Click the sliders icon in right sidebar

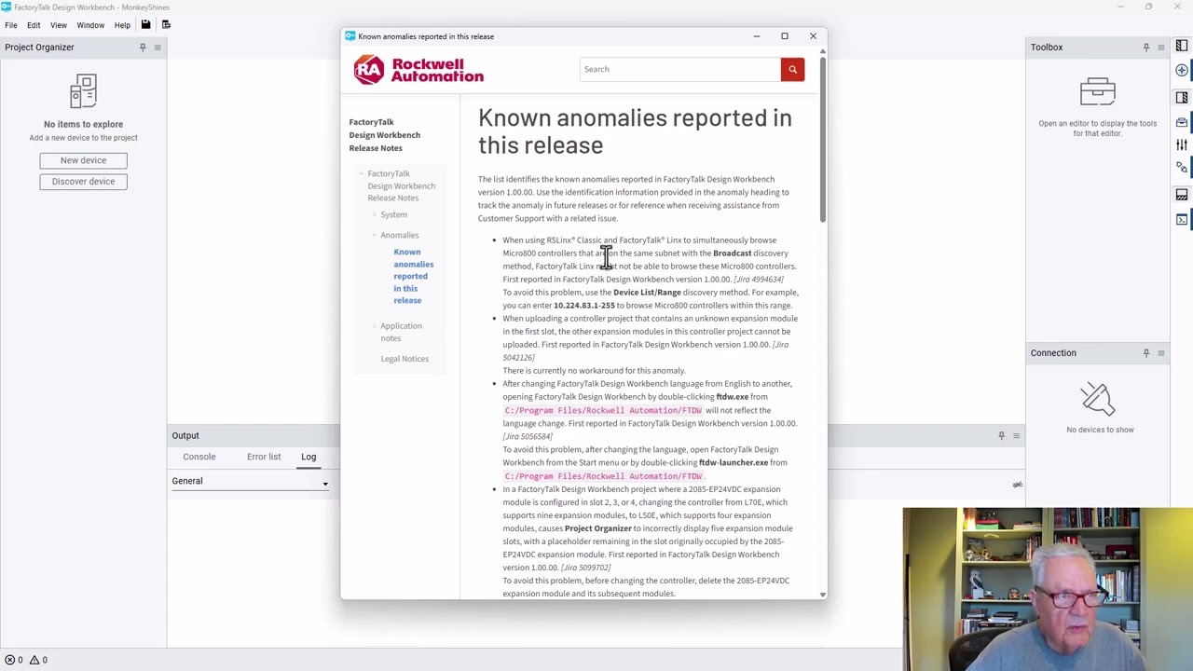coord(1182,144)
